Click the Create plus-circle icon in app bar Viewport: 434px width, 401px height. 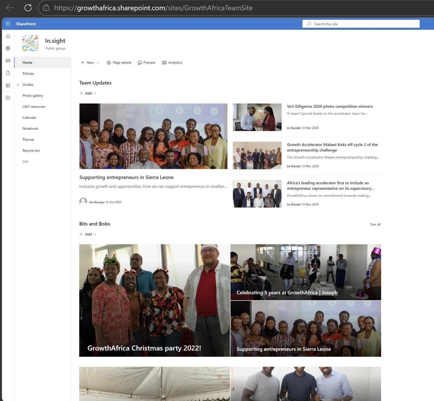(8, 98)
